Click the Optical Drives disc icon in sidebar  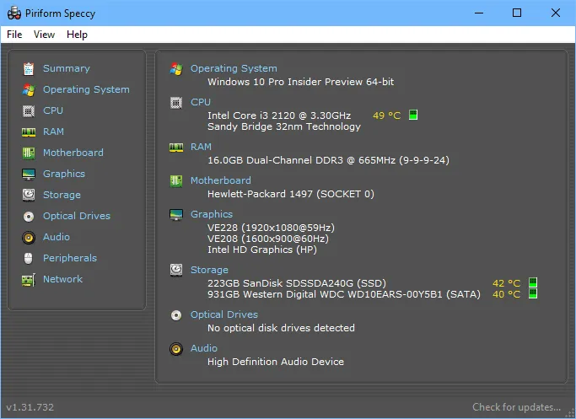29,217
